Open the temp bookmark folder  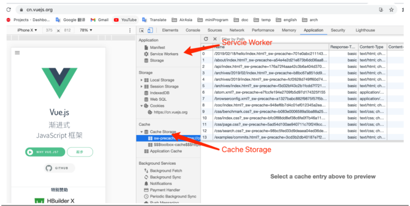(262, 20)
